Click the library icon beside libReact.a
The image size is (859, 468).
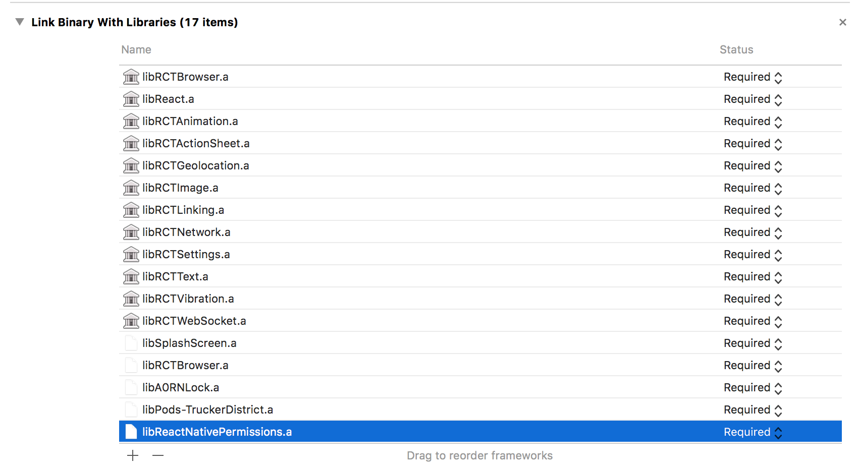click(x=131, y=99)
